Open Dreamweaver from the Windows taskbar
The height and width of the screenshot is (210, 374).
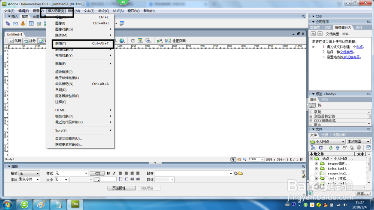click(75, 204)
